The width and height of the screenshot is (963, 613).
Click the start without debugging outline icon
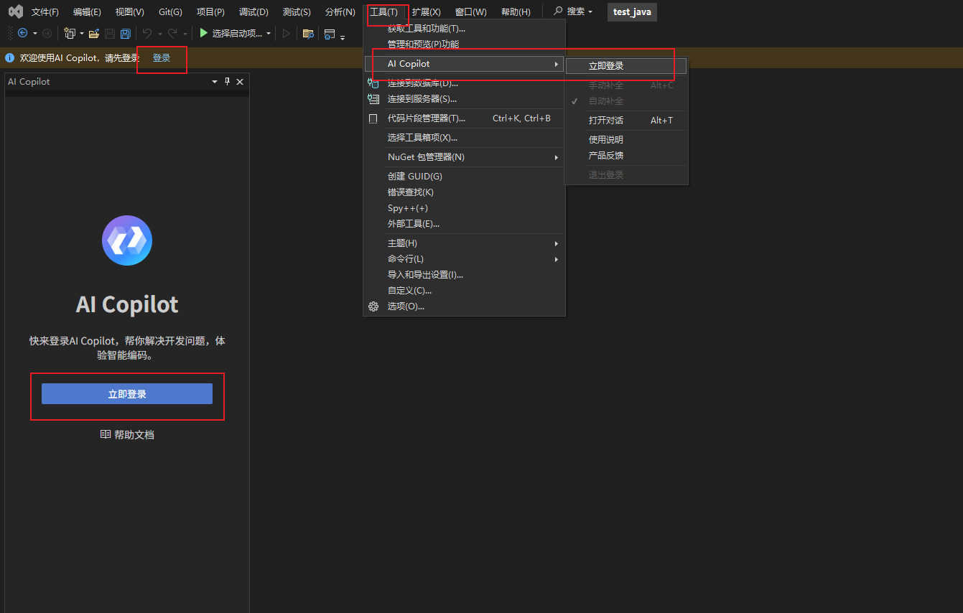287,33
